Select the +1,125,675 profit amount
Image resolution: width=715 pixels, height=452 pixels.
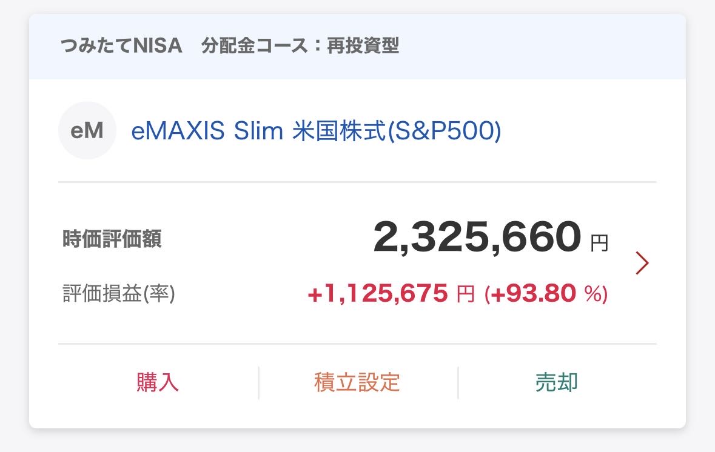[x=377, y=294]
